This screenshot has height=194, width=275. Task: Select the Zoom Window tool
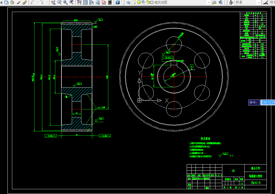[65, 2]
